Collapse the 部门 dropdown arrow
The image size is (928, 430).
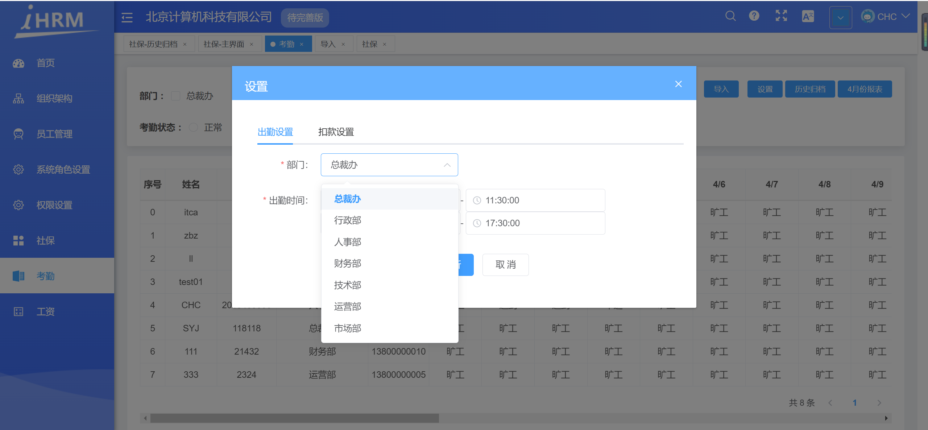(x=447, y=165)
